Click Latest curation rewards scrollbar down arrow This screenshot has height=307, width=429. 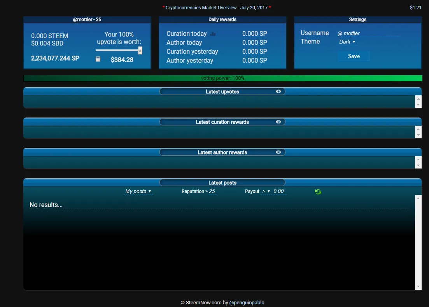(418, 135)
